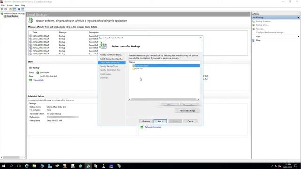Open the Windows Start menu
This screenshot has width=301, height=169.
[x=3, y=166]
